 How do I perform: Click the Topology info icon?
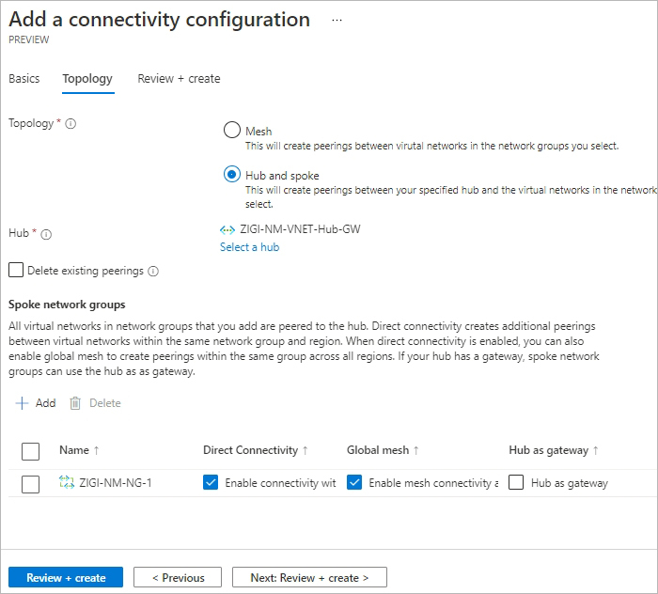tap(70, 124)
